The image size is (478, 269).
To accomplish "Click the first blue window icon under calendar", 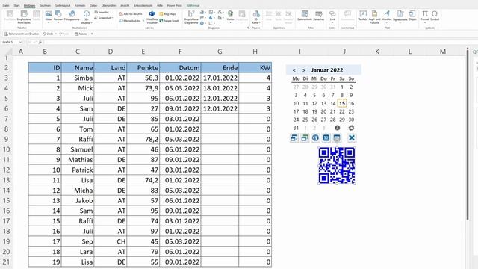I will coord(294,137).
